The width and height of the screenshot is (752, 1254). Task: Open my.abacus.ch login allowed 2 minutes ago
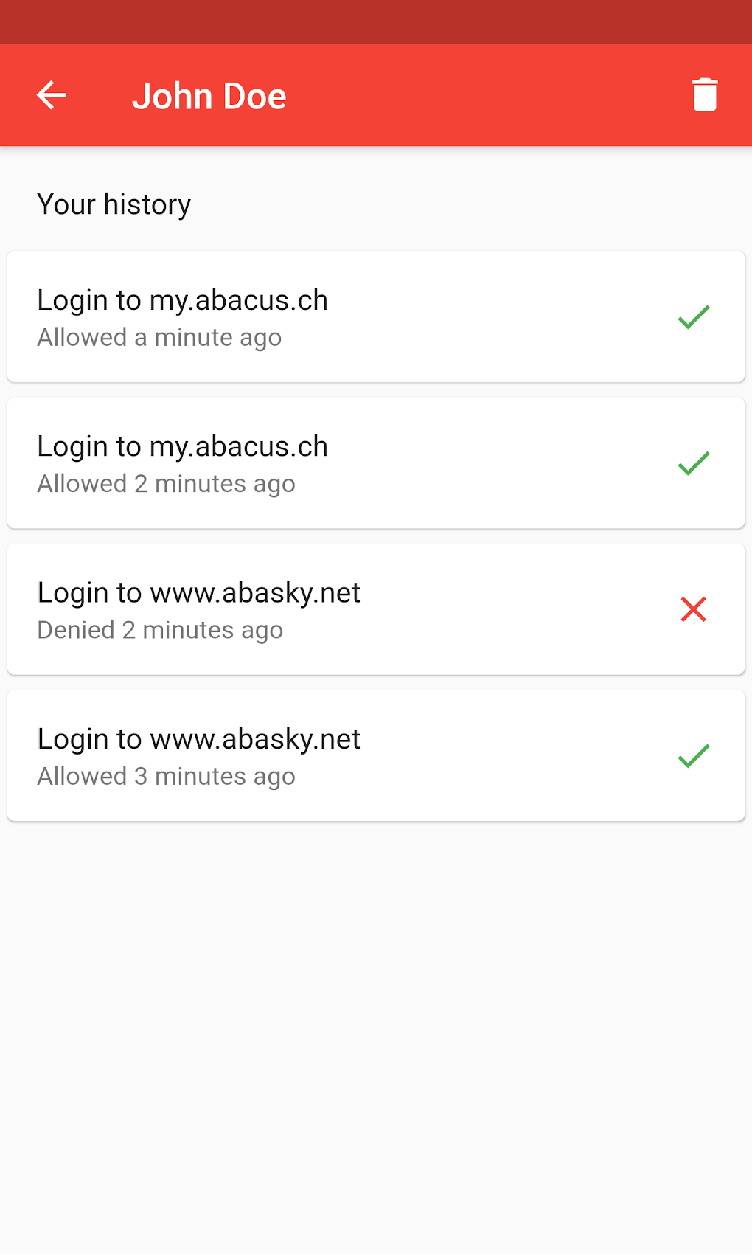[183, 446]
